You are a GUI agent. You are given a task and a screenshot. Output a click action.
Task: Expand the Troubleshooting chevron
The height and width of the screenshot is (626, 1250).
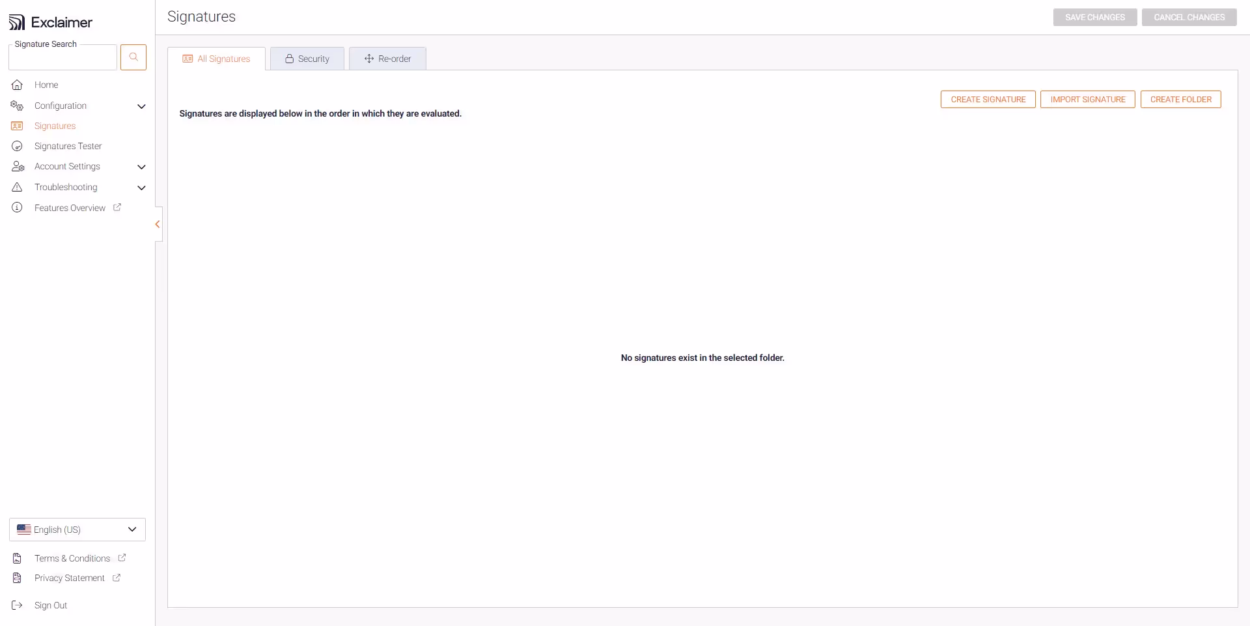point(141,188)
